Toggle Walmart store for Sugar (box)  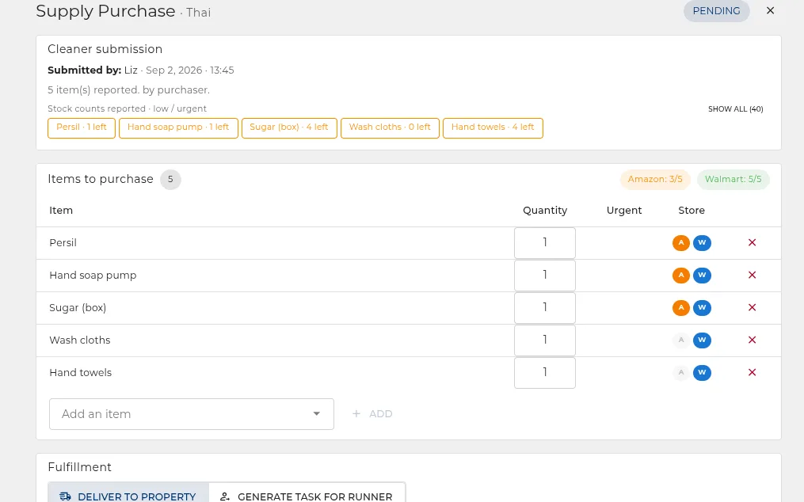(702, 308)
